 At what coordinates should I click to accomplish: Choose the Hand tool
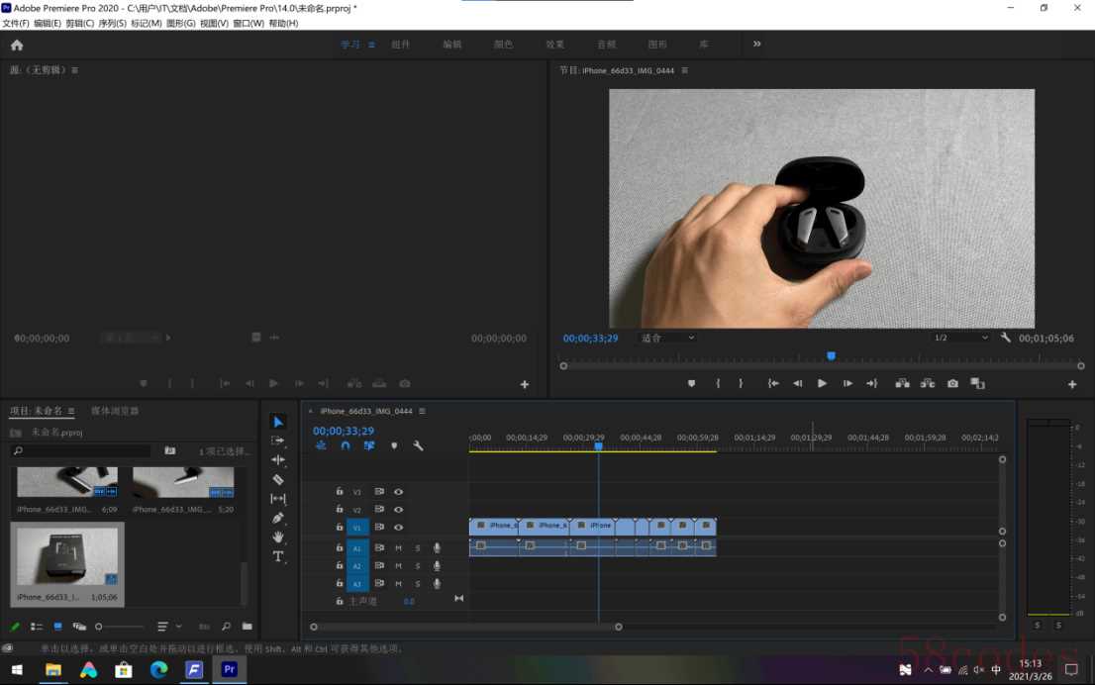[x=278, y=537]
